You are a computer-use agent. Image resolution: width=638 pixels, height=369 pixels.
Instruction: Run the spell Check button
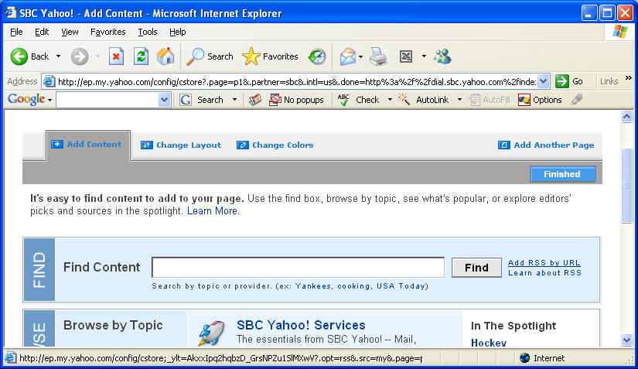pos(359,100)
